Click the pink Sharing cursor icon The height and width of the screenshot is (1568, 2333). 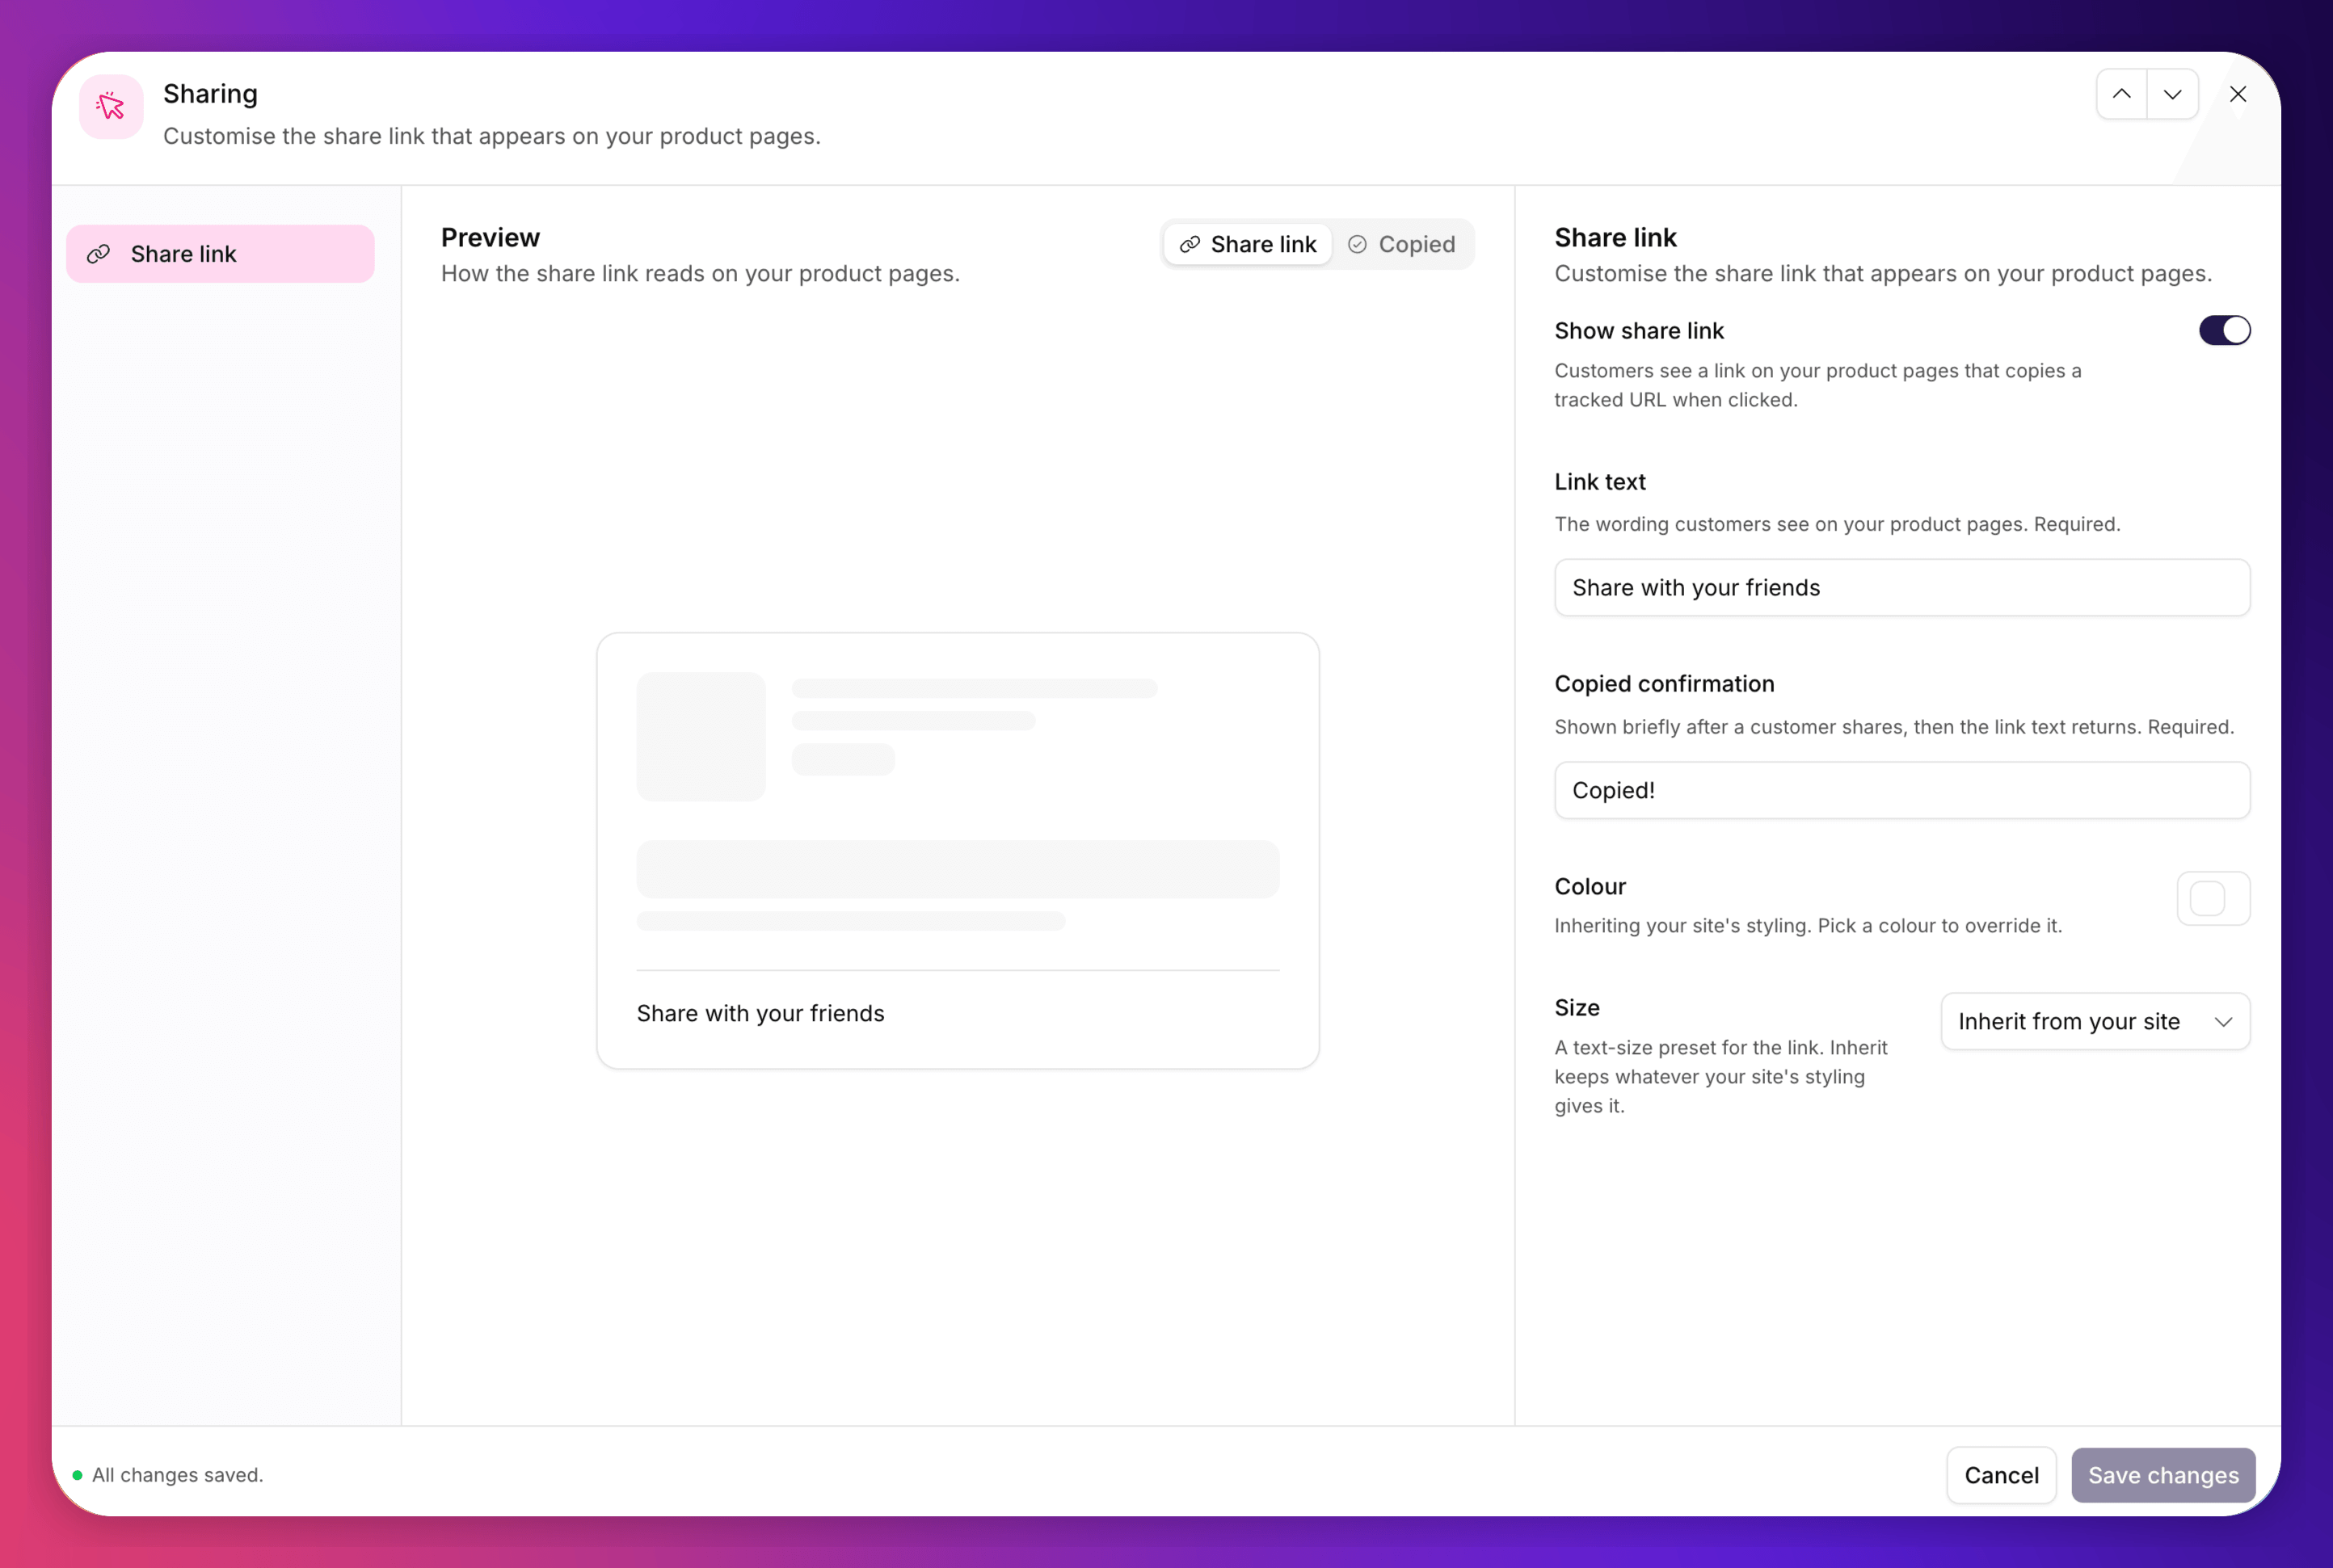[111, 106]
